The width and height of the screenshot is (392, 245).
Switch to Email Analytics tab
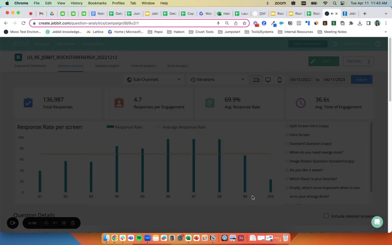[x=178, y=66]
